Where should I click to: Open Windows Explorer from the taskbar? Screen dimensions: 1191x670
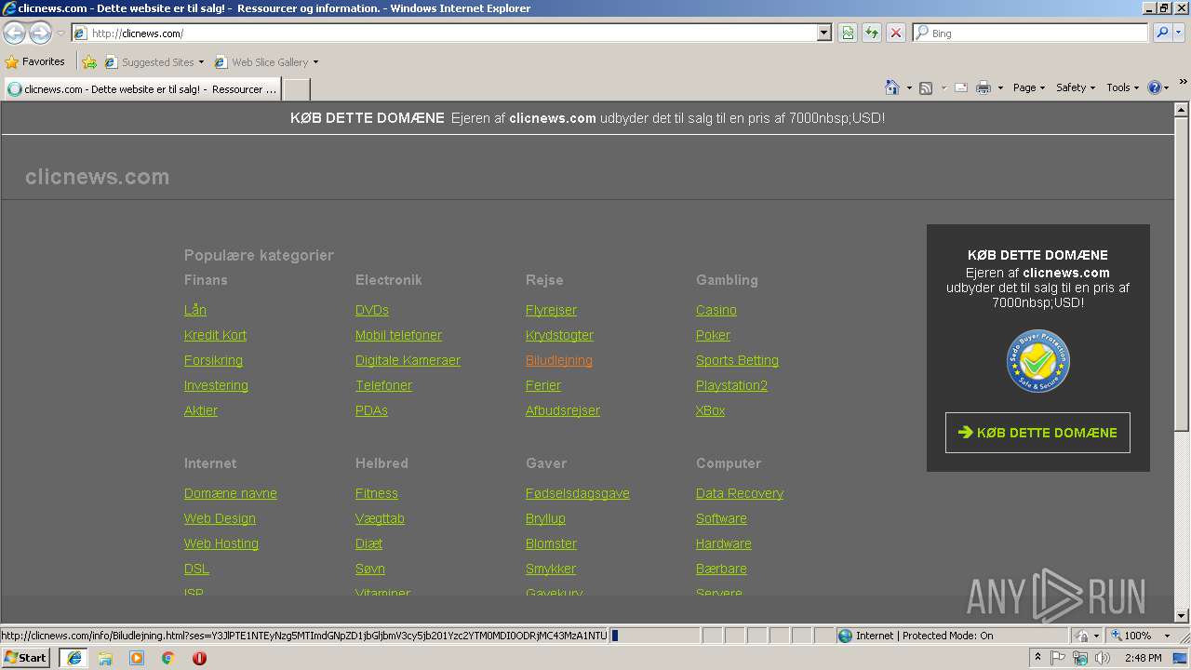tap(105, 658)
